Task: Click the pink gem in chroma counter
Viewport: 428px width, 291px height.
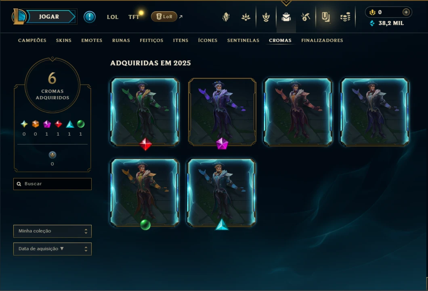Action: [47, 124]
